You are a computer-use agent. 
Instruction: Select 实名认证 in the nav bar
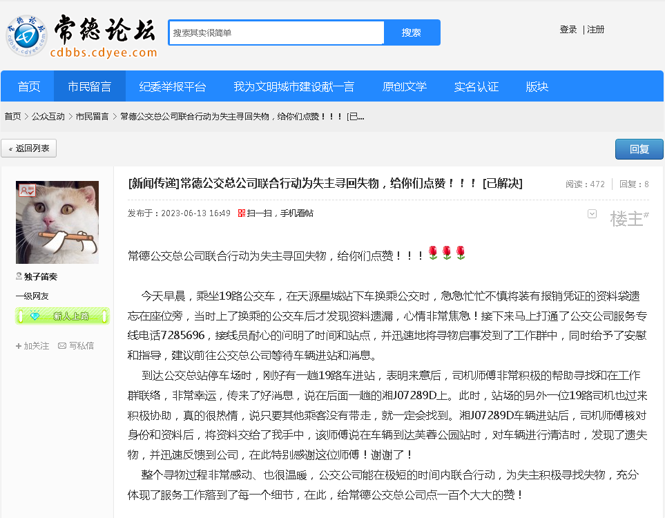click(476, 86)
